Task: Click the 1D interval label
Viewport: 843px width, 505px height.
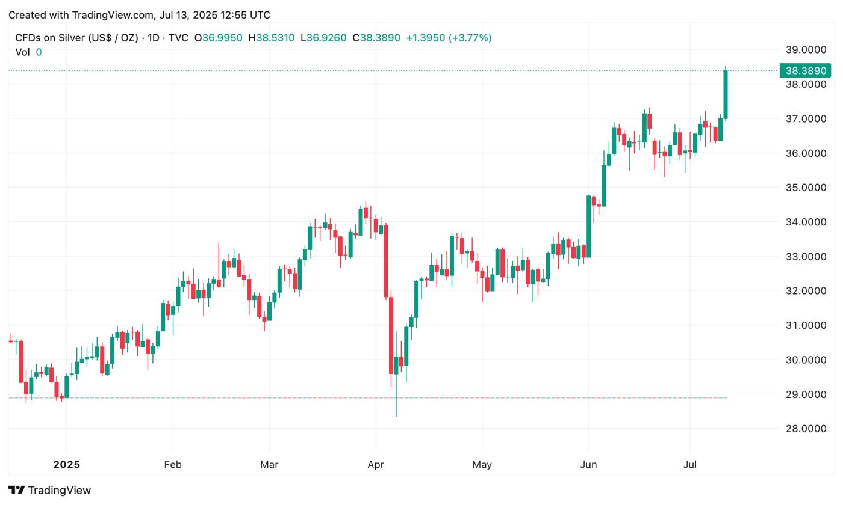Action: click(x=154, y=38)
